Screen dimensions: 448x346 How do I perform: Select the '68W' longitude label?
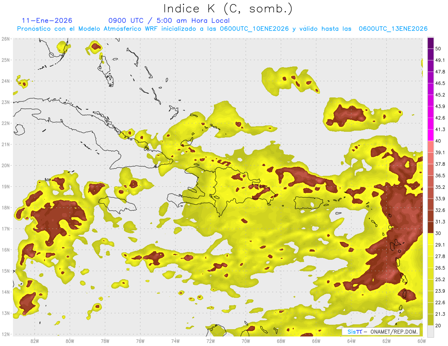[281, 341]
